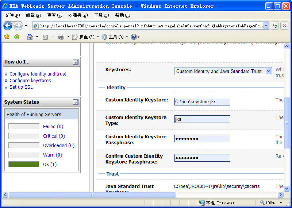Screen dimensions: 292x208
Task: Open the zoom level dropdown at 100%
Action: click(281, 203)
